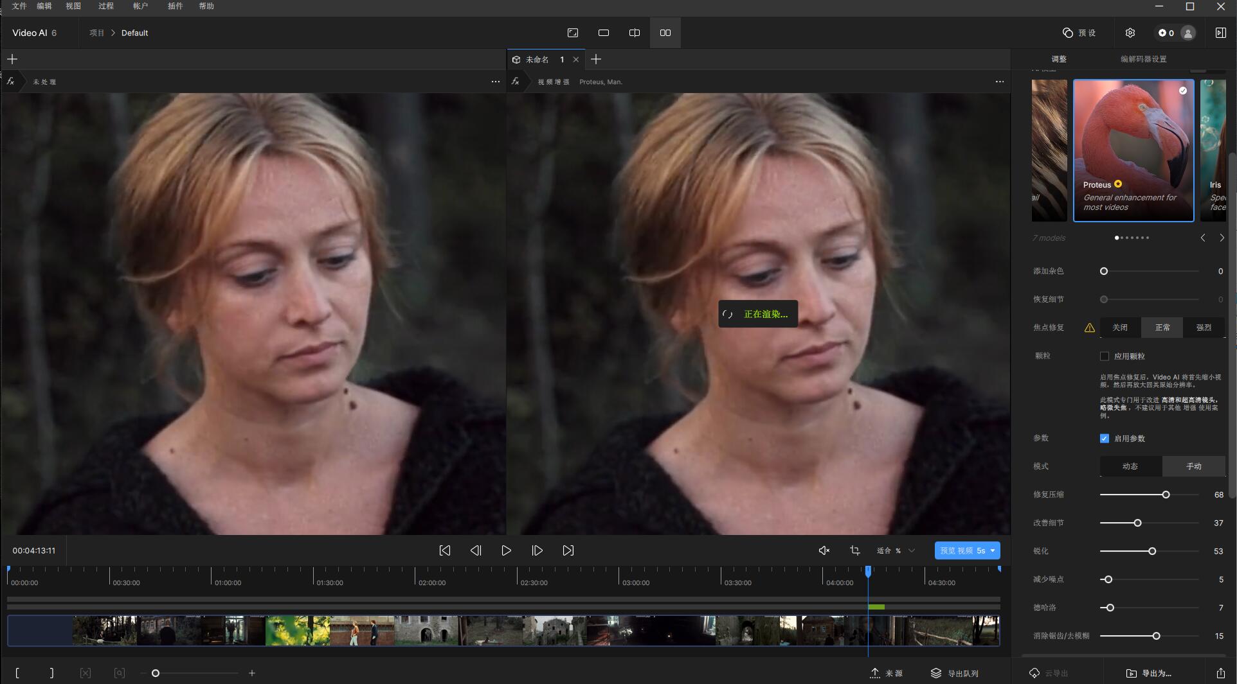The width and height of the screenshot is (1237, 684).
Task: Zoom in the timeline with plus icon
Action: click(x=252, y=673)
